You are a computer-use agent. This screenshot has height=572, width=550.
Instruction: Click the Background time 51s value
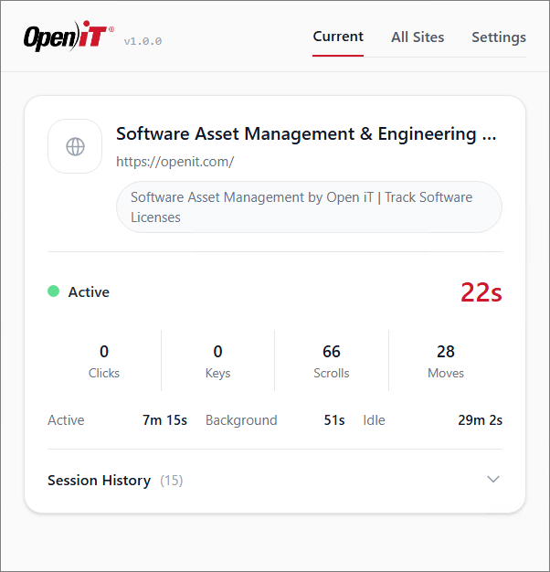tap(334, 420)
